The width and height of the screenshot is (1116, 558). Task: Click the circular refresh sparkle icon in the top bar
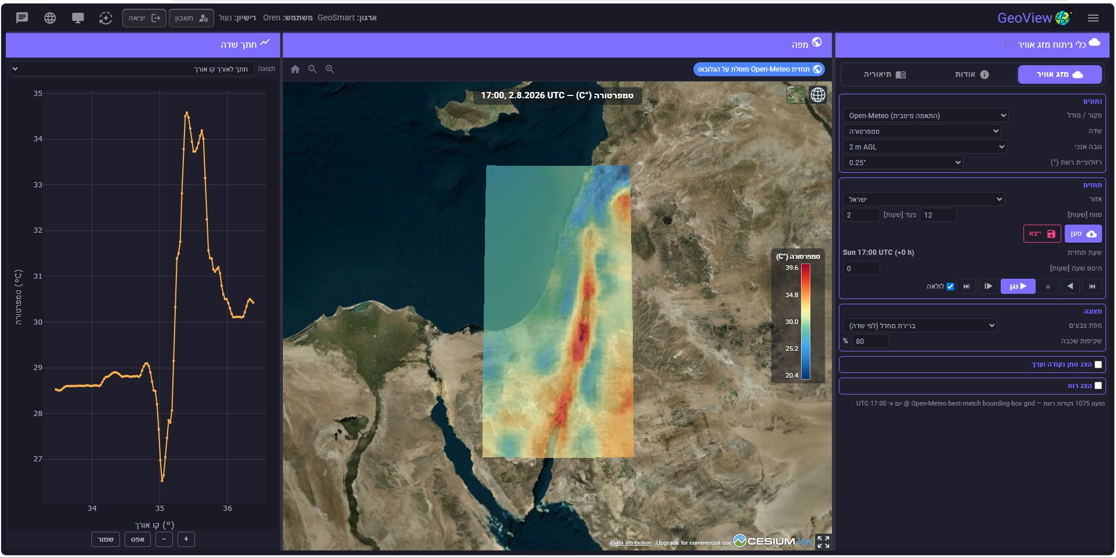pos(105,17)
